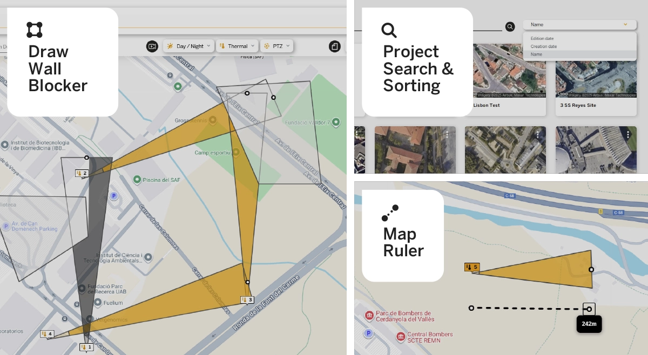Viewport: 648px width, 355px height.
Task: Select the highlighted Name sort option
Action: click(536, 54)
